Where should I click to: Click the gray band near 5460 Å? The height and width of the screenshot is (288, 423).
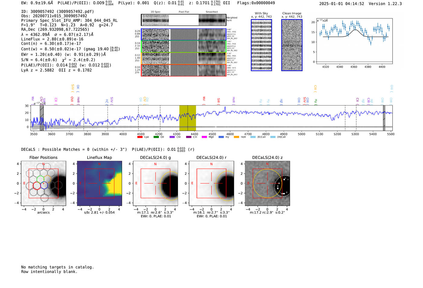(x=384, y=118)
